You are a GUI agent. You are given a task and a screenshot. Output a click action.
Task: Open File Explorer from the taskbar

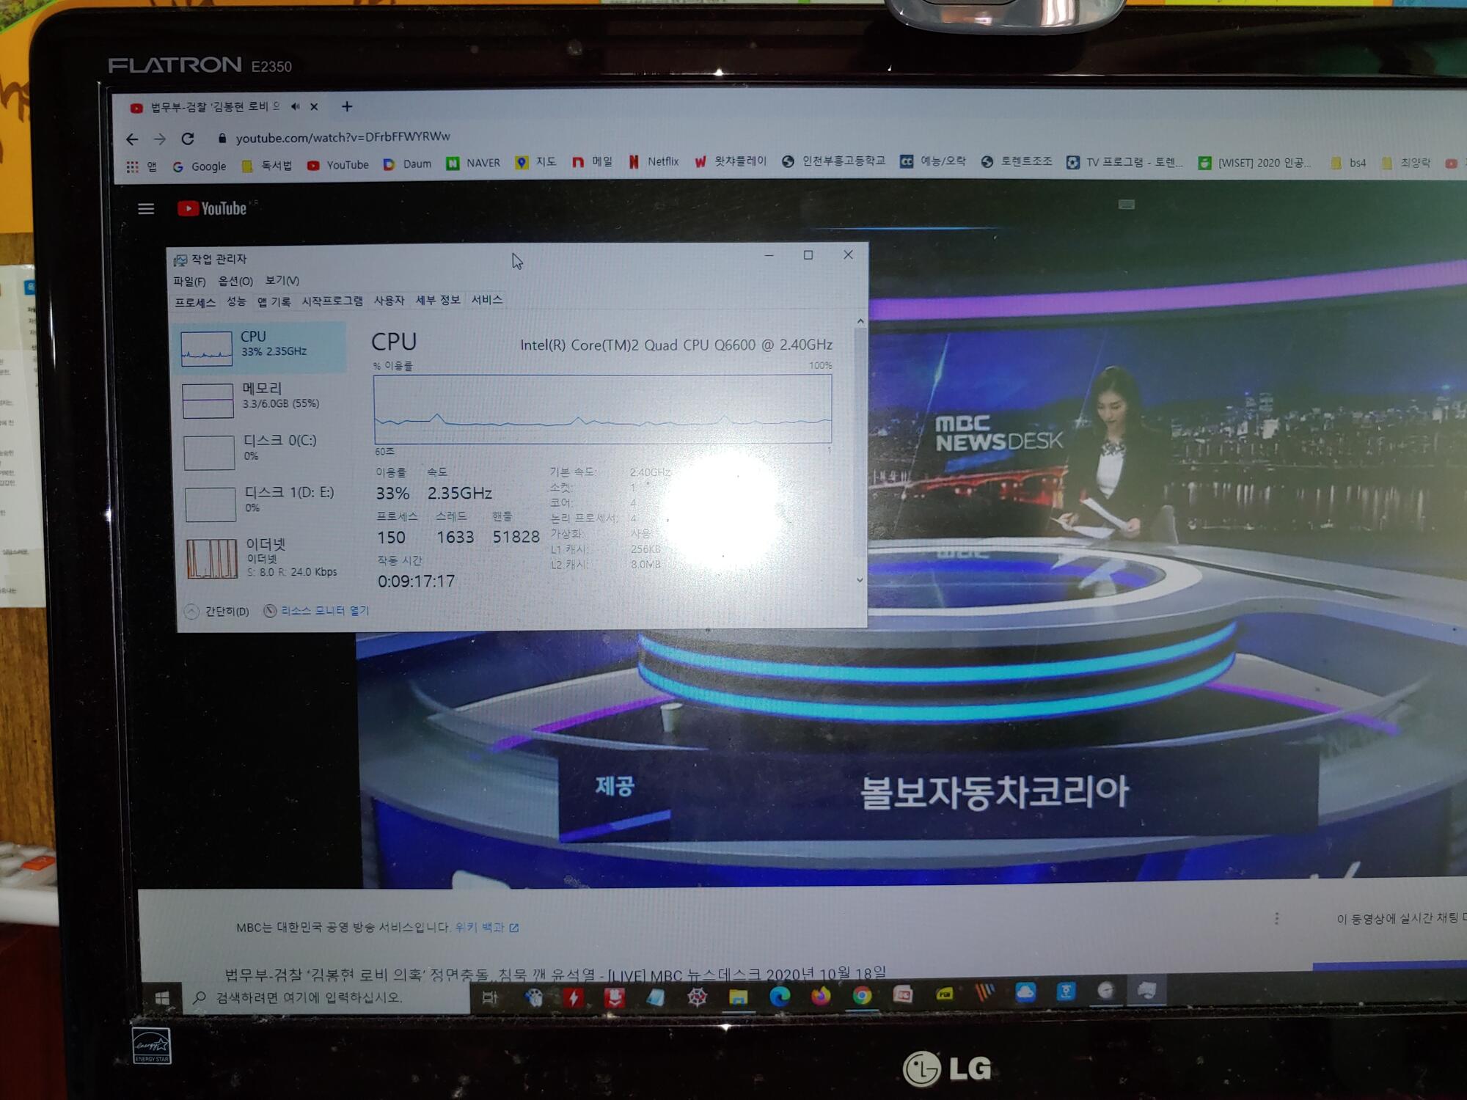pyautogui.click(x=738, y=996)
